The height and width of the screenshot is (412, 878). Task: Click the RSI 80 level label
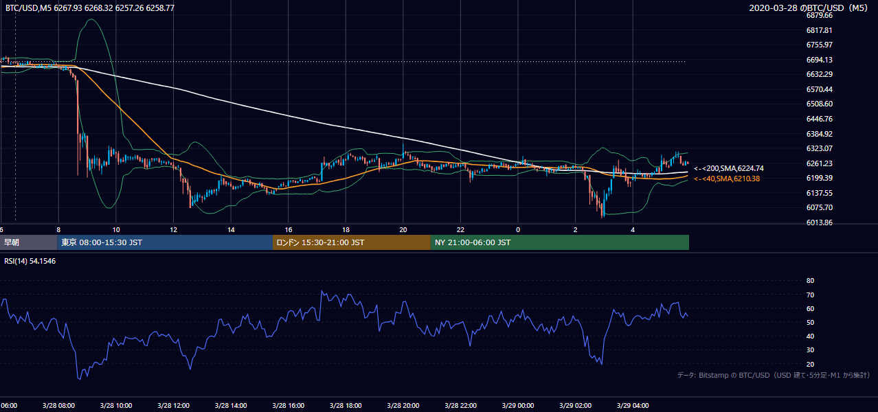(810, 281)
